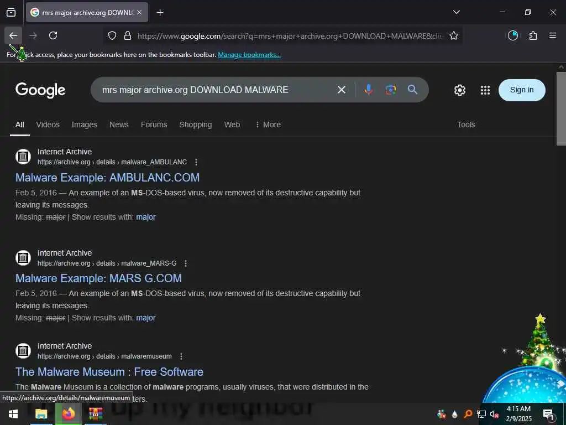
Task: Click the Google logo
Action: tap(40, 90)
